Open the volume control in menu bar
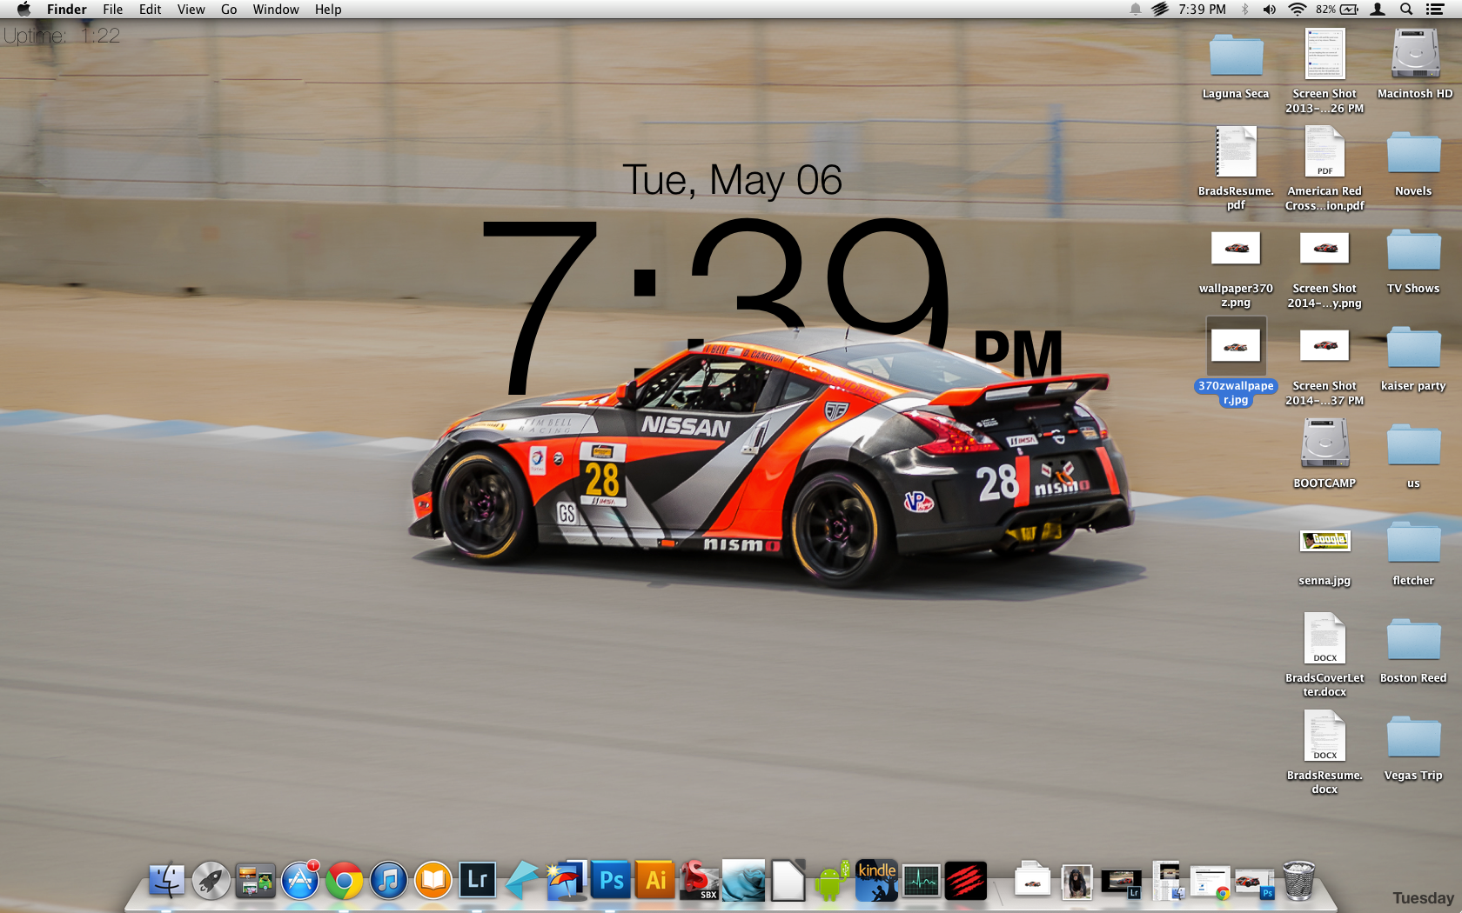The image size is (1462, 913). click(x=1270, y=10)
